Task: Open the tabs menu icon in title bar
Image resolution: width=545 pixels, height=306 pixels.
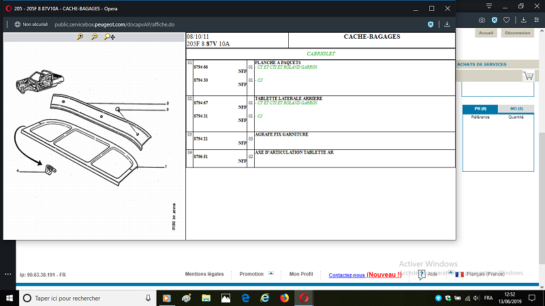Action: (489, 6)
